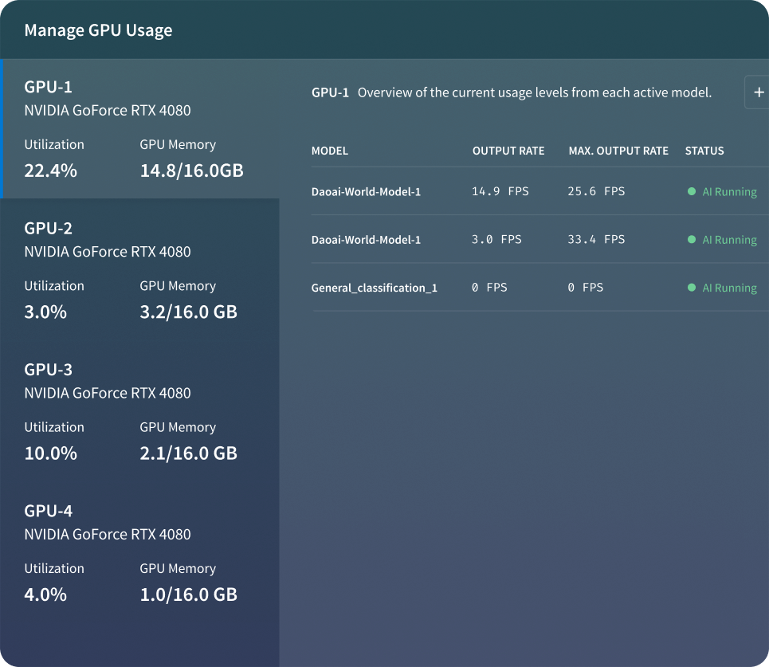Click GPU-2 memory reading 3.2/16.0 GB
The image size is (769, 667).
[x=188, y=312]
